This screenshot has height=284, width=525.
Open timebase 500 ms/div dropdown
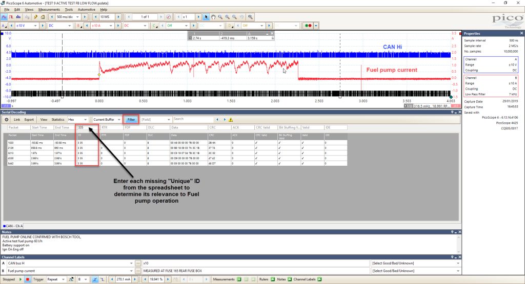77,17
